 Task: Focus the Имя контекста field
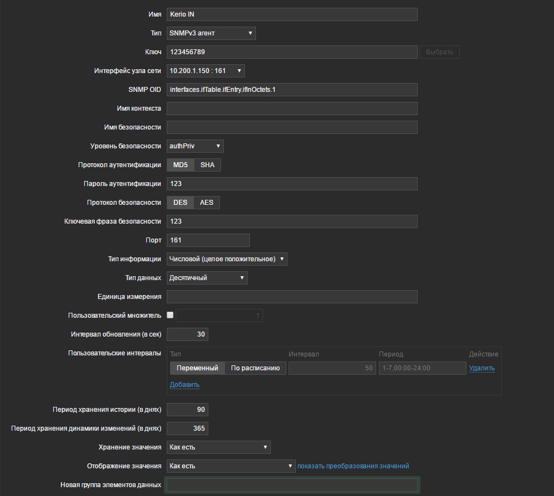(292, 108)
